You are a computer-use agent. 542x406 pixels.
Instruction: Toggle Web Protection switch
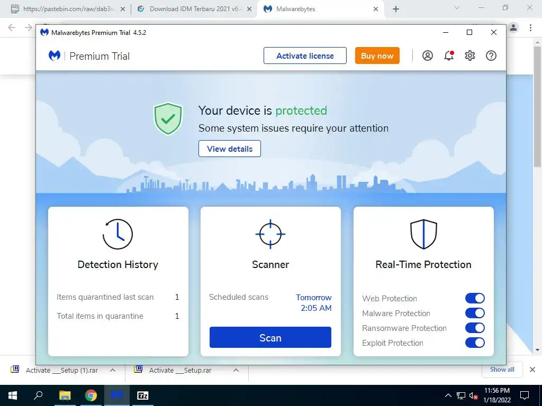475,298
